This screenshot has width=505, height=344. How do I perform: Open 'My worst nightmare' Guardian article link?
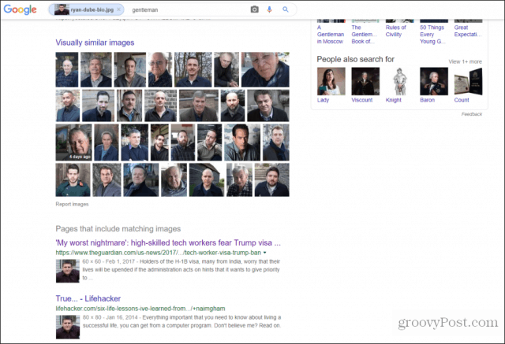(168, 242)
